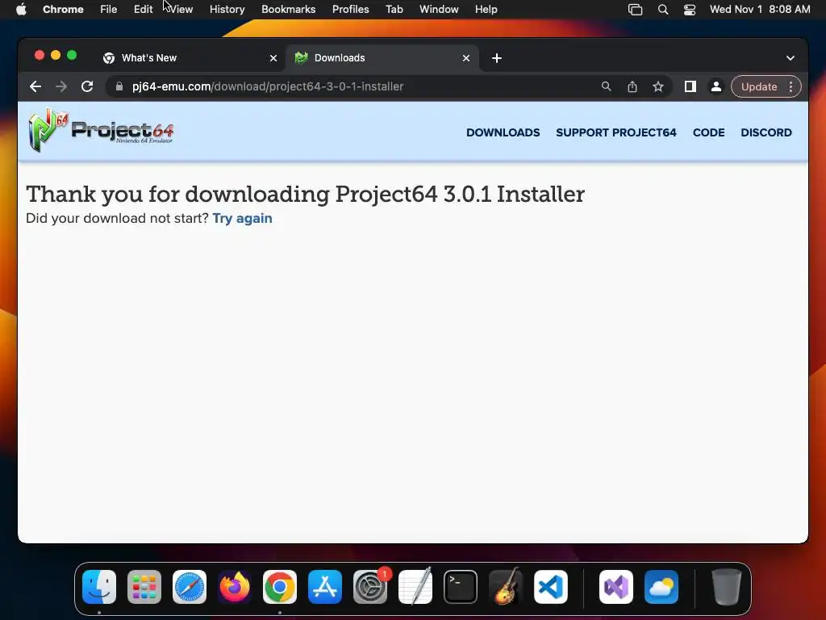826x620 pixels.
Task: Click the forward navigation arrow
Action: point(61,86)
